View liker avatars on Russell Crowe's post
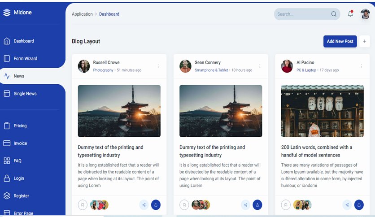375x217 pixels. click(99, 205)
